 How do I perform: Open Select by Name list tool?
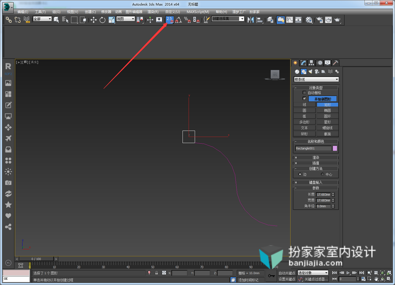pos(65,20)
